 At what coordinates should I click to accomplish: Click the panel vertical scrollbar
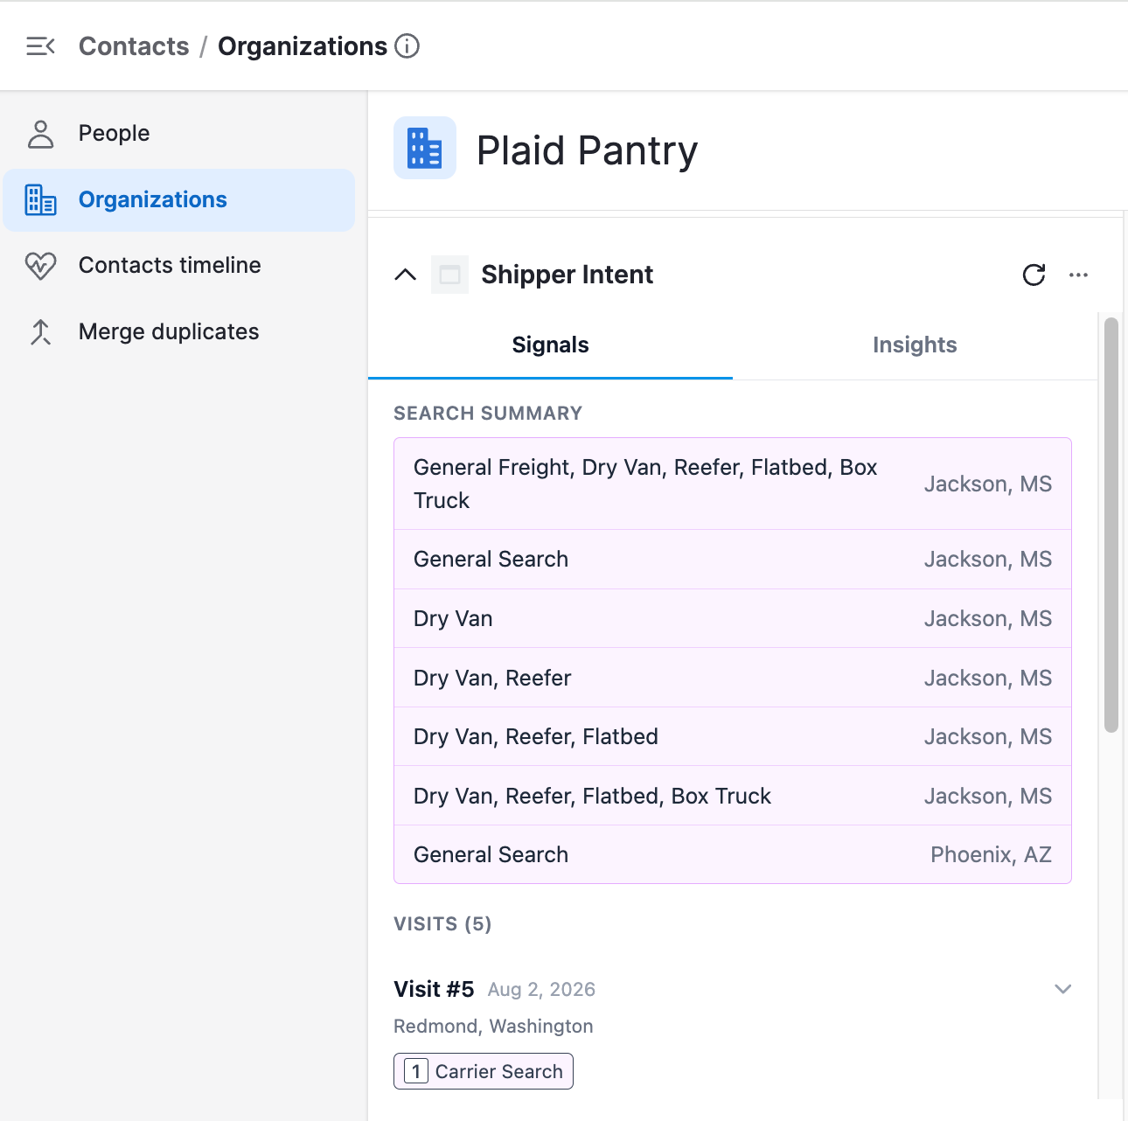(x=1111, y=525)
